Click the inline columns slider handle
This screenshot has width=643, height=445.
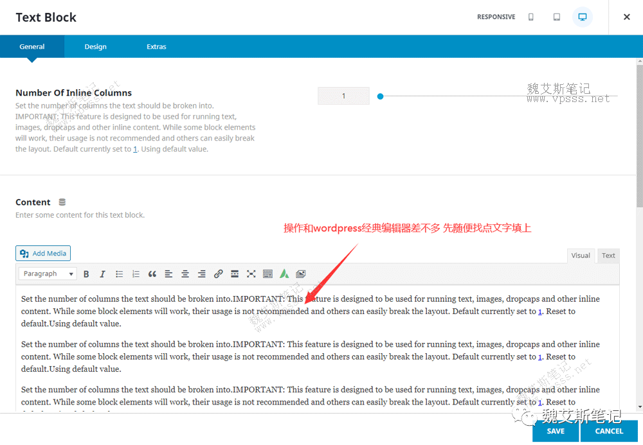tap(380, 96)
